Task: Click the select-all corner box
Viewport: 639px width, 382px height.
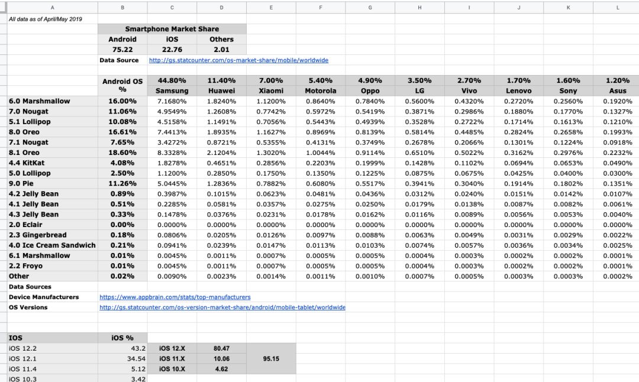Action: point(4,7)
